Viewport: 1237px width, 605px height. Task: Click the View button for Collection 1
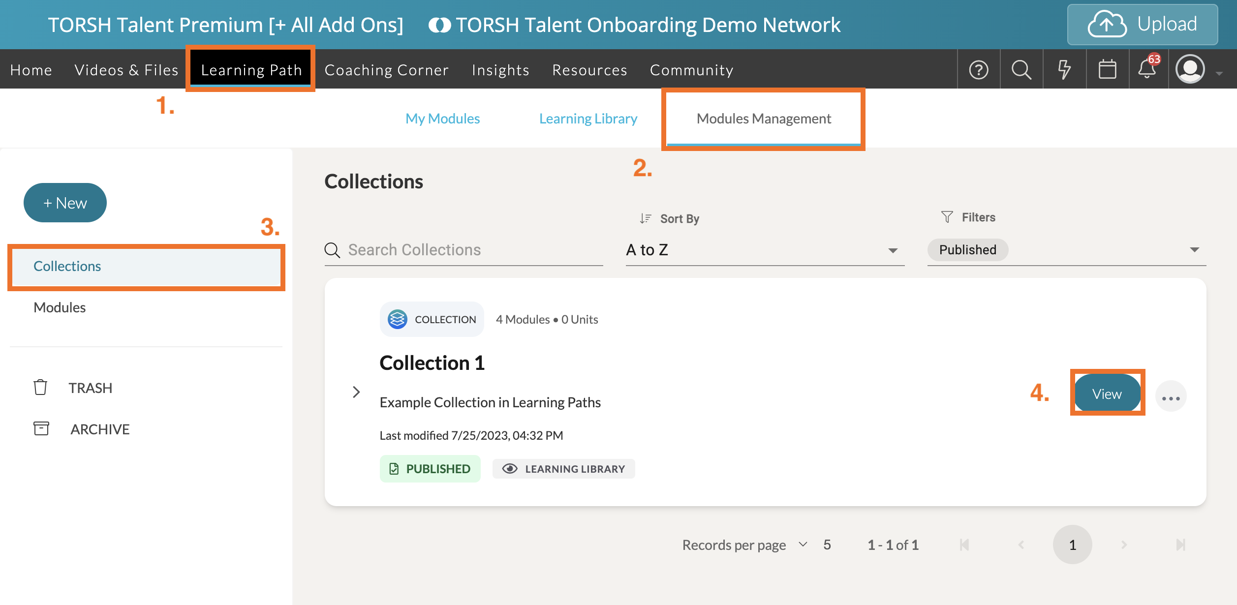click(1107, 393)
